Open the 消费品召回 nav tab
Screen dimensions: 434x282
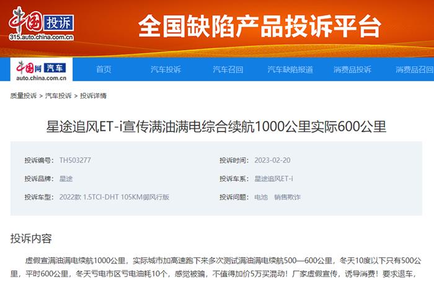414,69
